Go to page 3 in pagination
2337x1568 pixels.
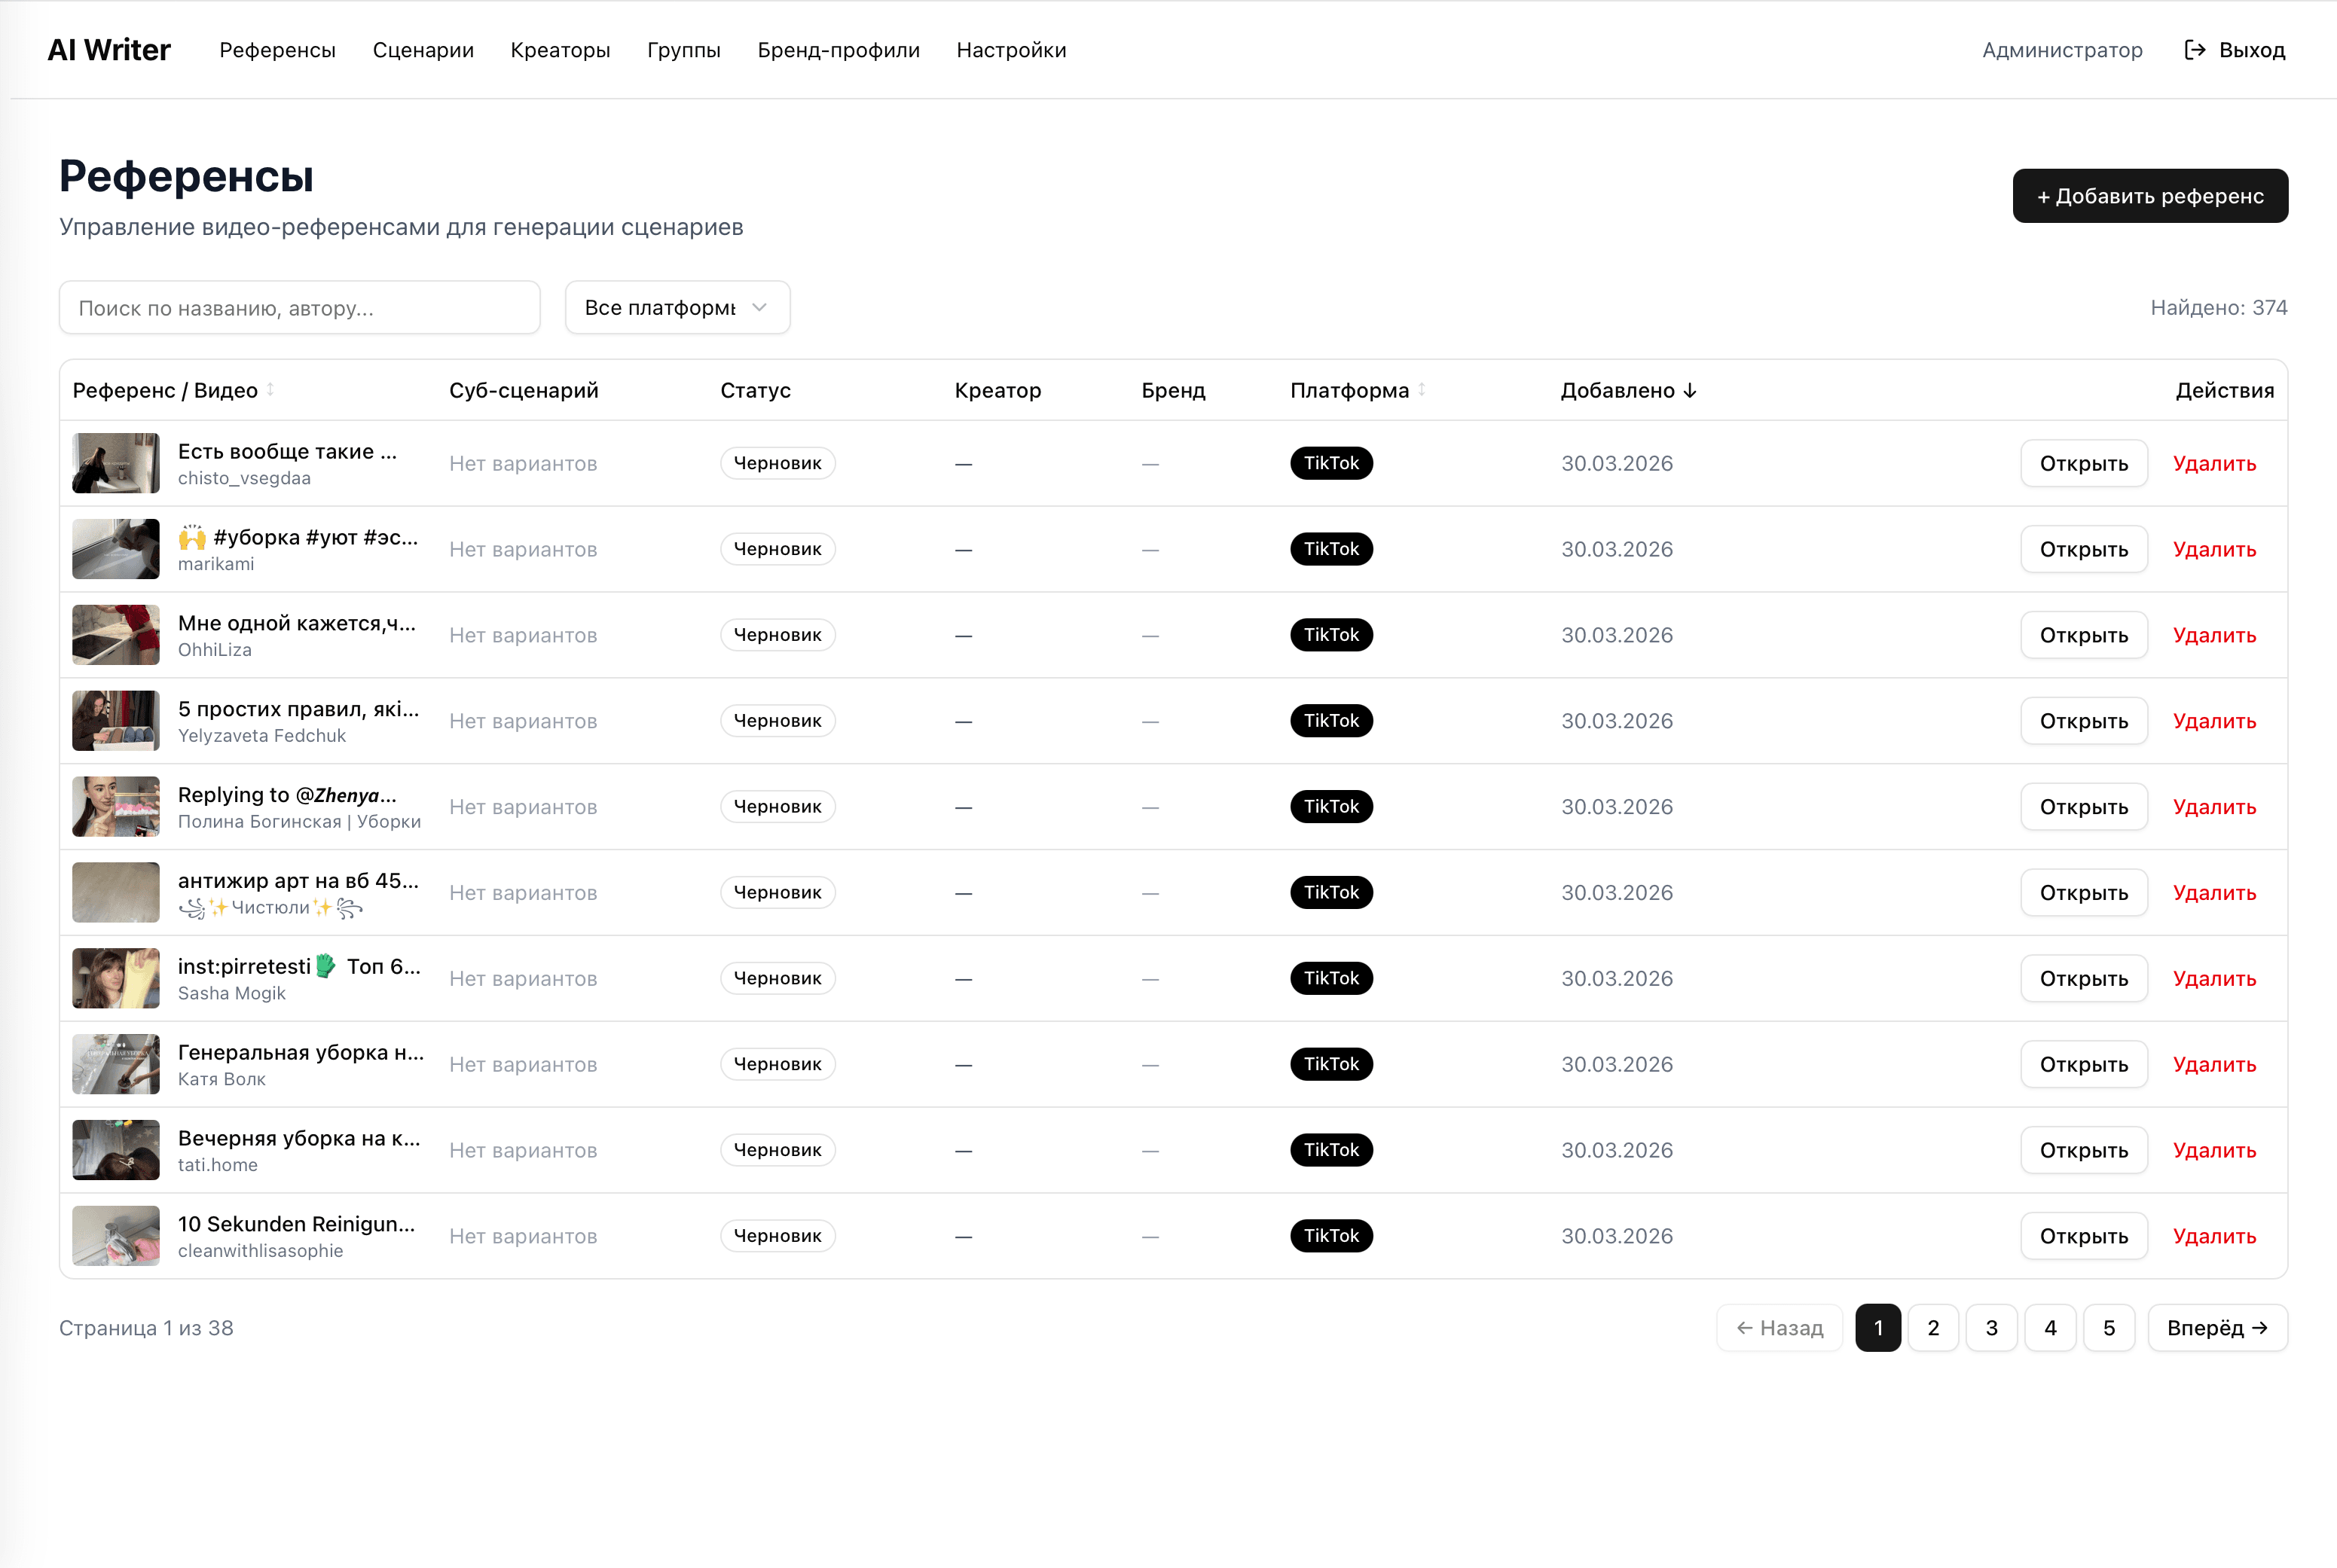[x=1991, y=1328]
